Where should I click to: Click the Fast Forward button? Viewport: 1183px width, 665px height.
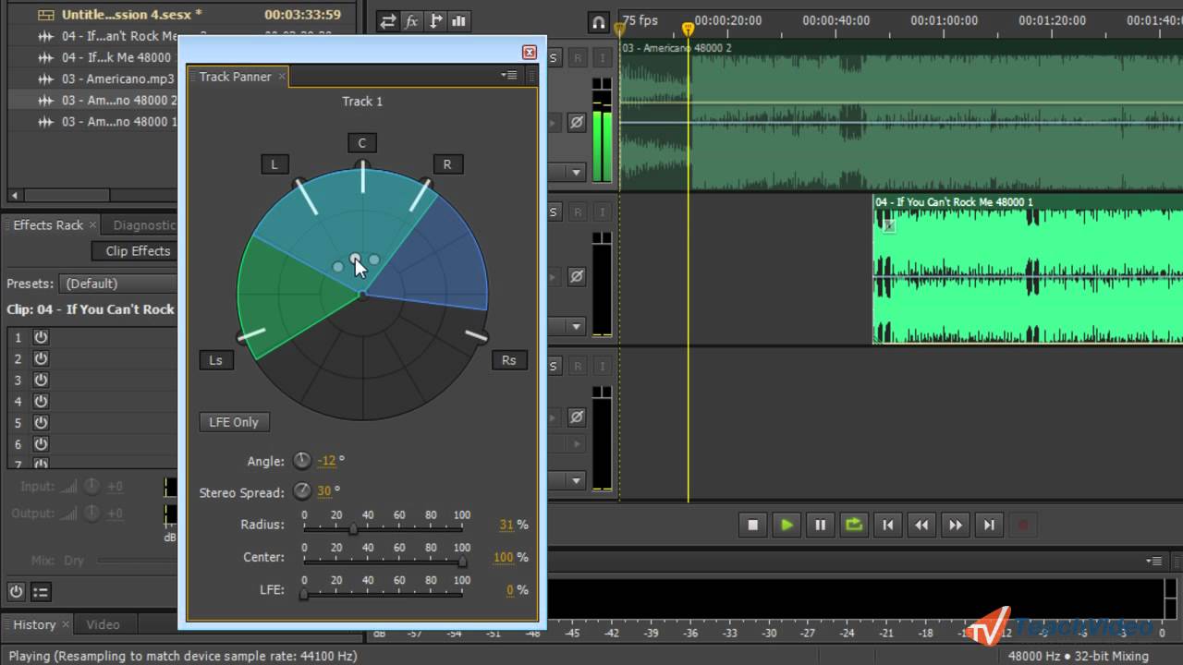[955, 525]
